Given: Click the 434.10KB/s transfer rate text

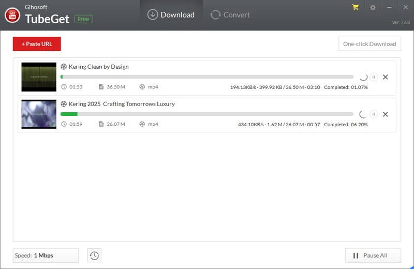Looking at the screenshot, I should click(250, 124).
